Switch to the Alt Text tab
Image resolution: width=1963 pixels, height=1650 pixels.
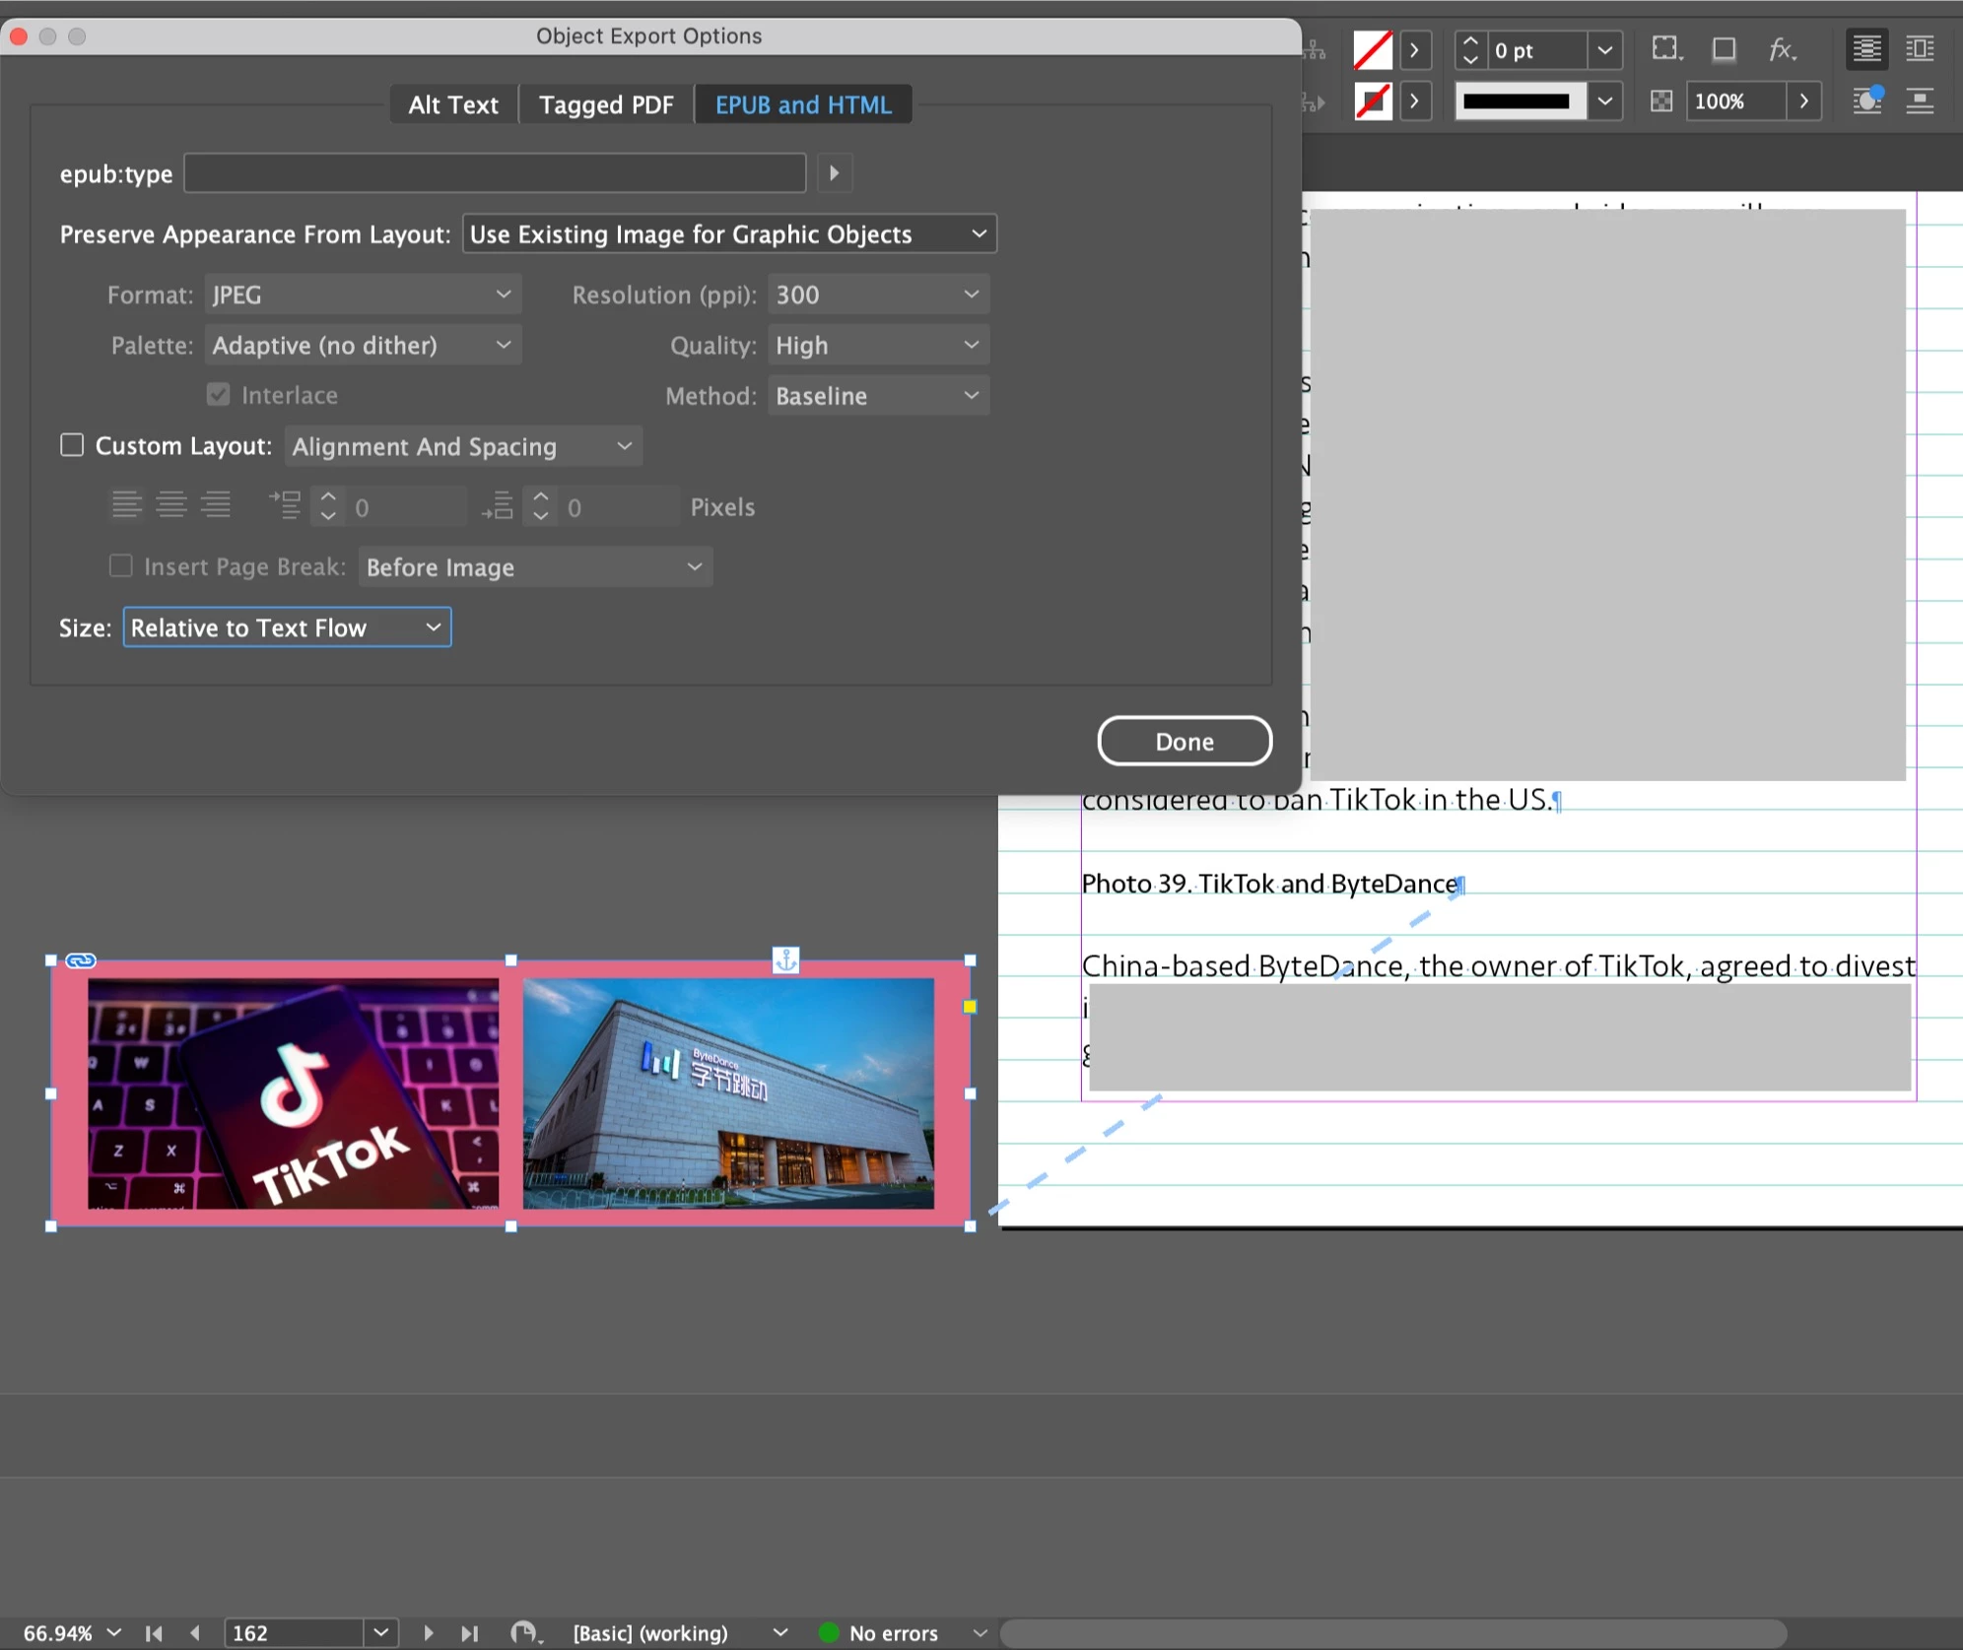(x=453, y=104)
